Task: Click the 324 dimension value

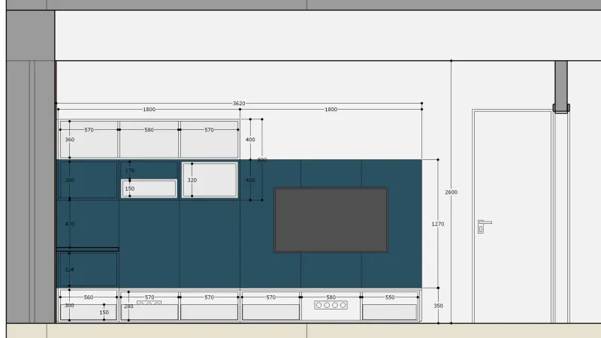Action: coord(69,270)
